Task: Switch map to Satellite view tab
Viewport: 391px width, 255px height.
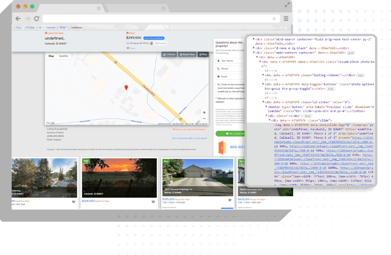Action: pyautogui.click(x=64, y=56)
